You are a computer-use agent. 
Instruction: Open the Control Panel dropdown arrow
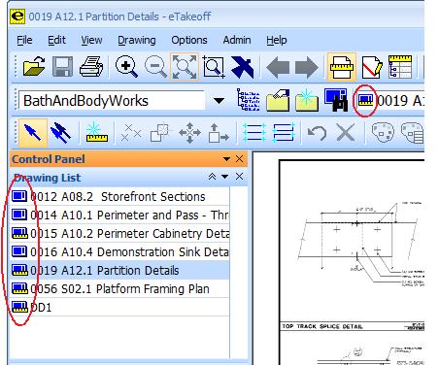pos(226,159)
